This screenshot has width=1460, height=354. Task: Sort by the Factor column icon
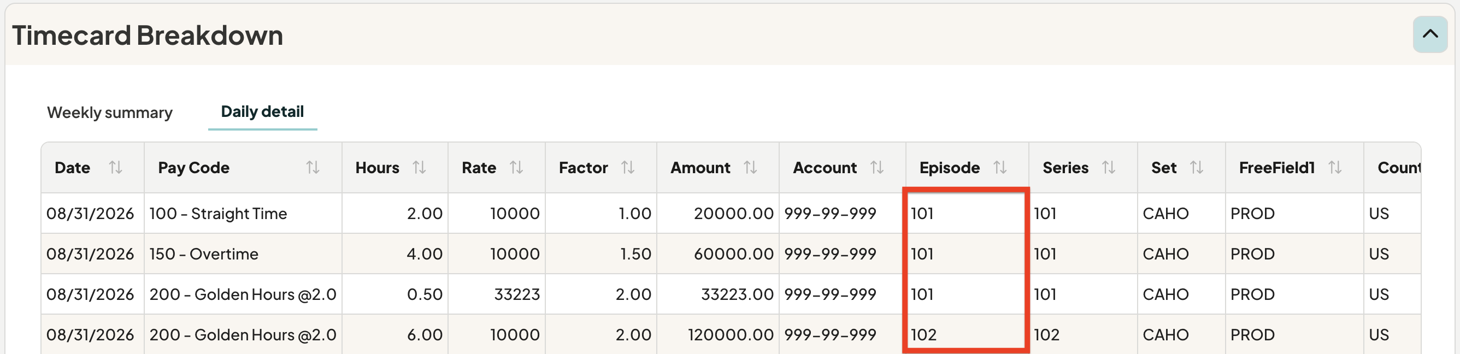[628, 168]
